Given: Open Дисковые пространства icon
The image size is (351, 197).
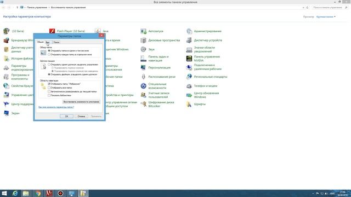Looking at the screenshot, I should 143,40.
